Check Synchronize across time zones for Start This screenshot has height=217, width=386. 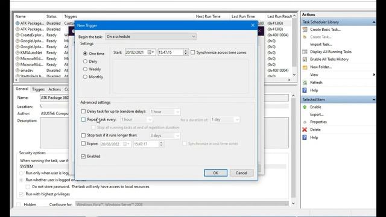193,52
